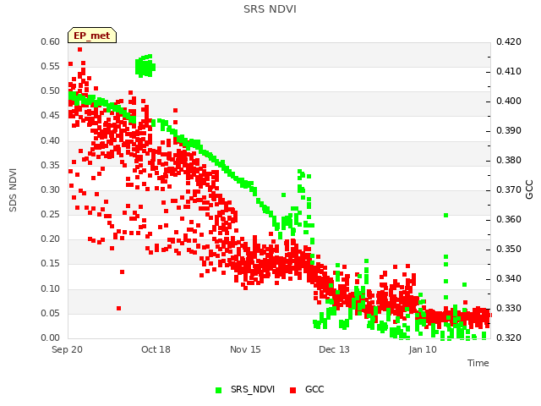The height and width of the screenshot is (406, 541).
Task: Click the 0.20 left axis value
Action: 51,239
